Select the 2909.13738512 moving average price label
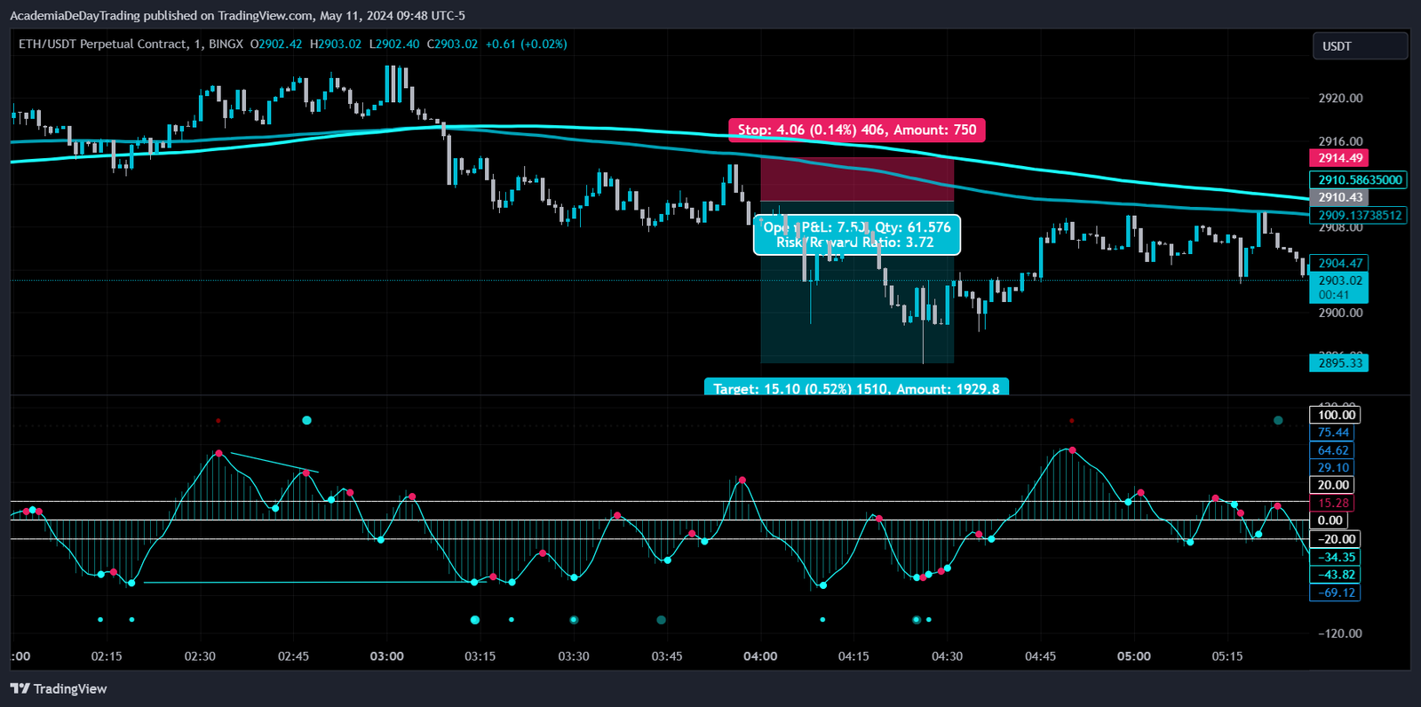Viewport: 1421px width, 707px height. tap(1358, 215)
